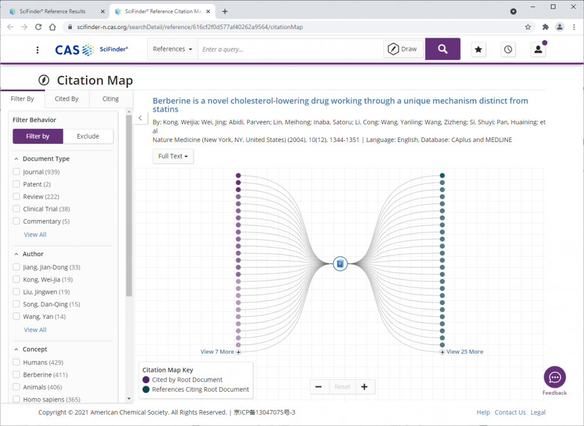
Task: Check the Journal document type filter
Action: (17, 172)
